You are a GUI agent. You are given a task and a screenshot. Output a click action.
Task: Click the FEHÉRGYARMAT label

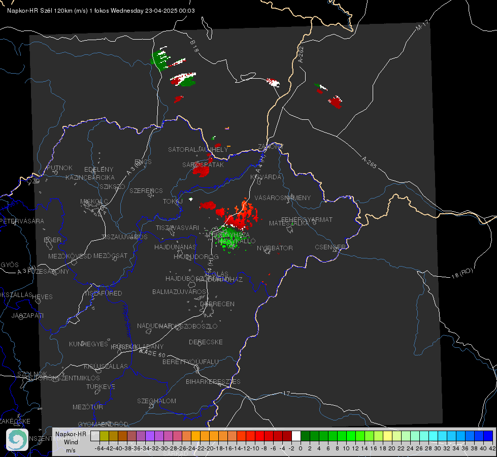pos(307,219)
